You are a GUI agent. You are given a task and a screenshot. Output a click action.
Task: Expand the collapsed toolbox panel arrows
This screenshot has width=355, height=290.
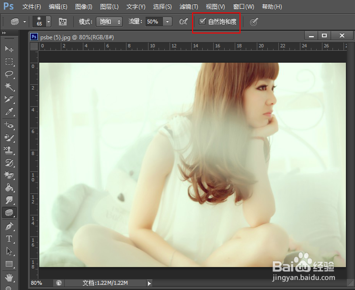tap(4, 33)
